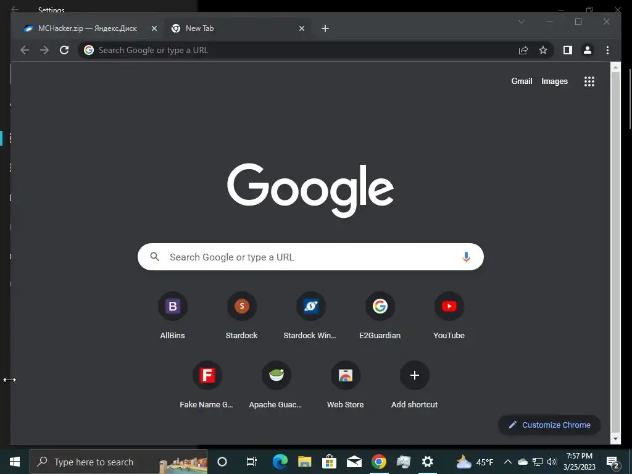Open the network icon in the tray

tap(538, 462)
